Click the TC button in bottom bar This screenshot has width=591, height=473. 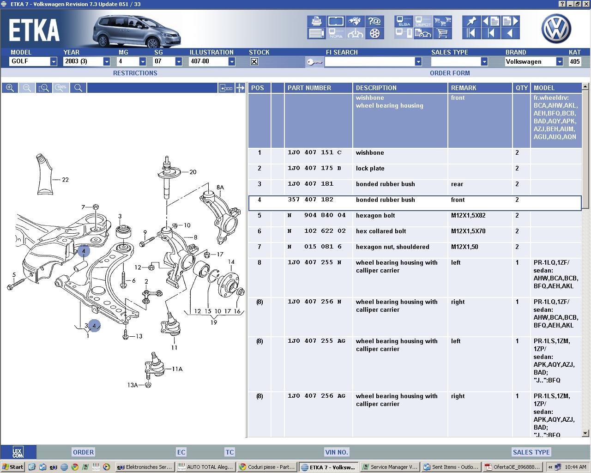pyautogui.click(x=229, y=452)
